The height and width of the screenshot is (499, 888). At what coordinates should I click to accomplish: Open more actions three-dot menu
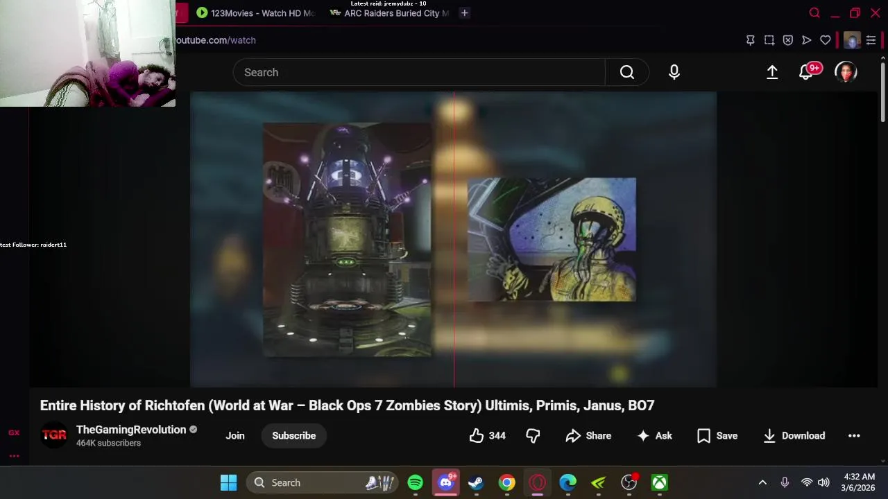pyautogui.click(x=854, y=435)
